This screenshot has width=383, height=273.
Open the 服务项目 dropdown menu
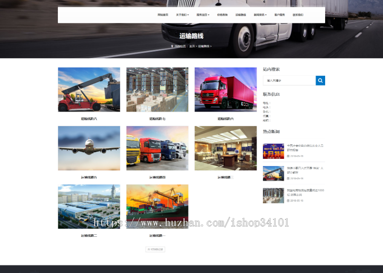[x=202, y=14]
